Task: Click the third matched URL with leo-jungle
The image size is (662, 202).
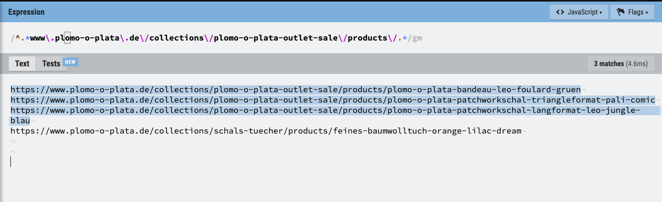Action: (325, 110)
